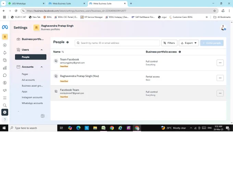The image size is (233, 170).
Task: Open the Help question mark icon
Action: tap(5, 120)
